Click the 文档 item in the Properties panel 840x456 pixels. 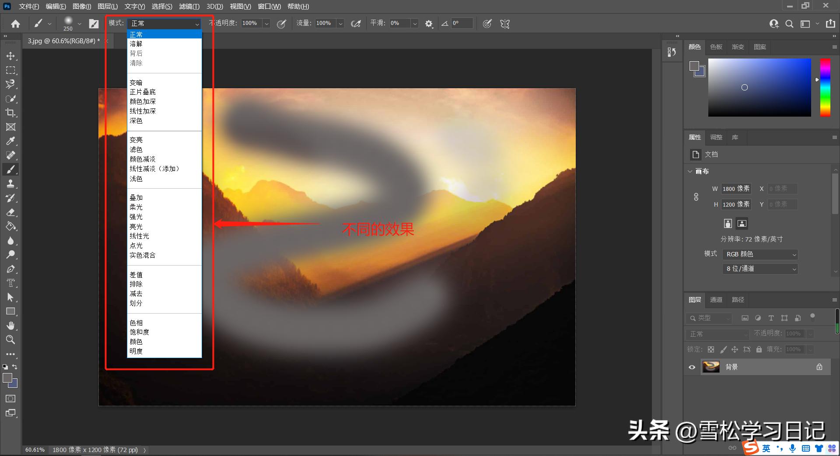[711, 154]
